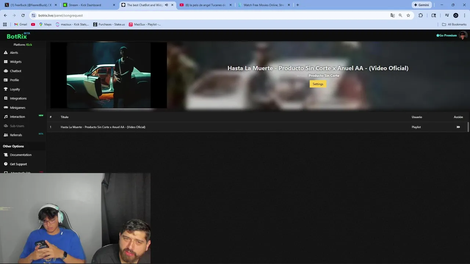Open the zoom magnifier icon in address bar

(x=400, y=15)
